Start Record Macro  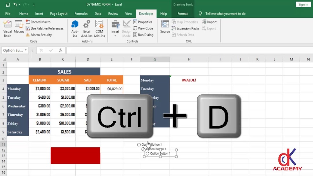pos(38,22)
